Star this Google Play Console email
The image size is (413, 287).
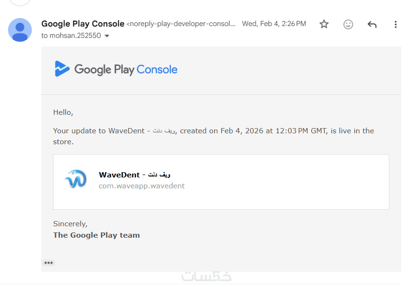(x=324, y=24)
